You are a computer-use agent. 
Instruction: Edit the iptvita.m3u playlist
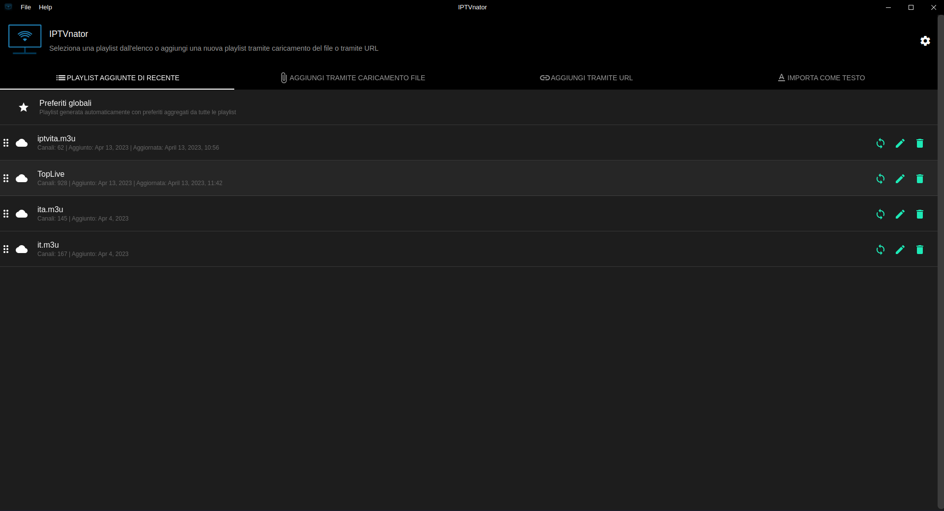[x=900, y=143]
